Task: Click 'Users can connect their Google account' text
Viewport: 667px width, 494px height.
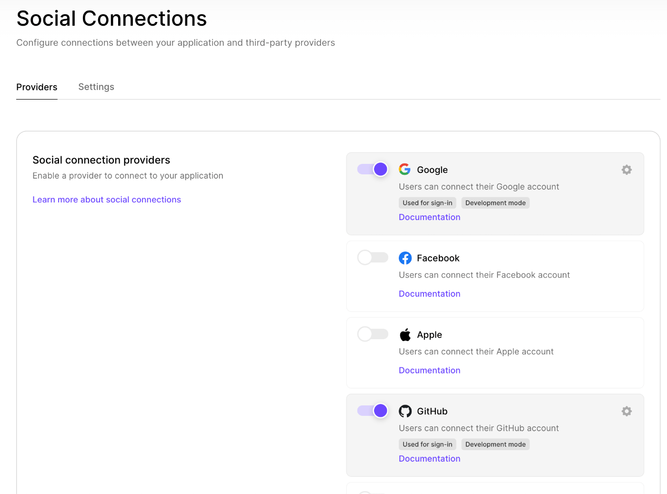Action: [479, 187]
